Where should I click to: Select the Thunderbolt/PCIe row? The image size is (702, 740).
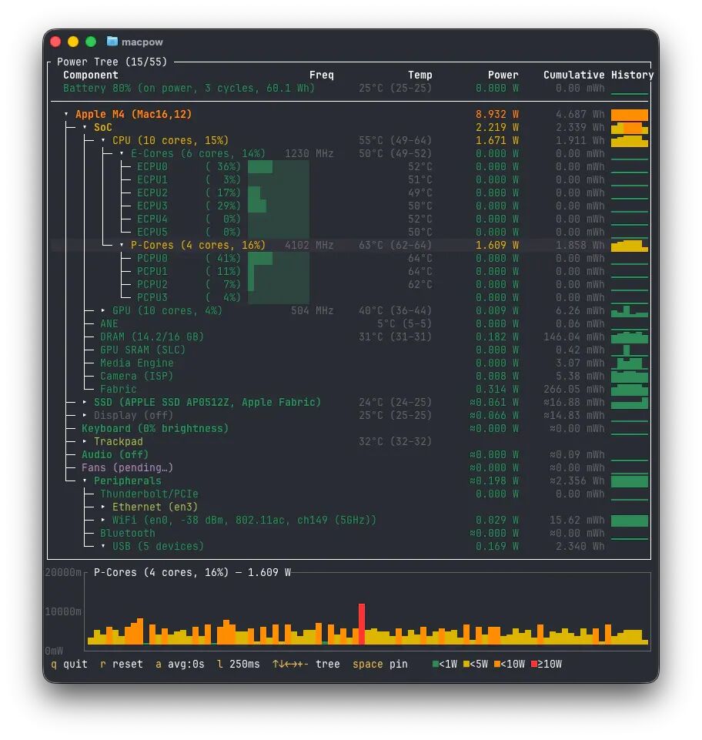(349, 494)
